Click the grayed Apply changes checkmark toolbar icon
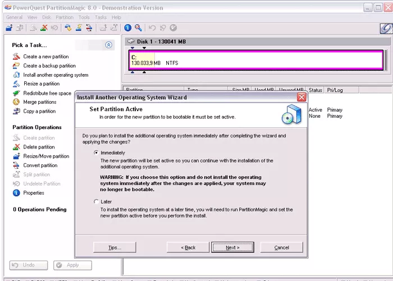The width and height of the screenshot is (393, 281). click(173, 27)
